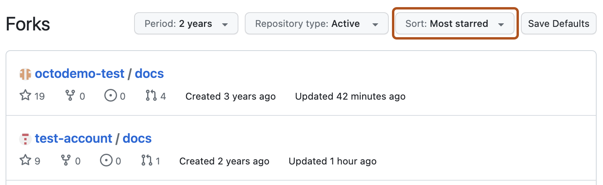The width and height of the screenshot is (603, 185).
Task: Click the pull request icon for test-account/docs
Action: click(147, 161)
